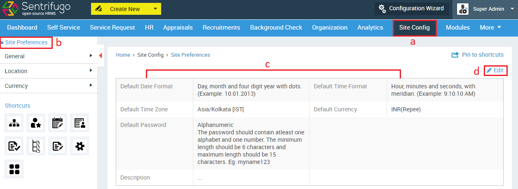Expand the Currency sidebar section
518x189 pixels.
49,86
